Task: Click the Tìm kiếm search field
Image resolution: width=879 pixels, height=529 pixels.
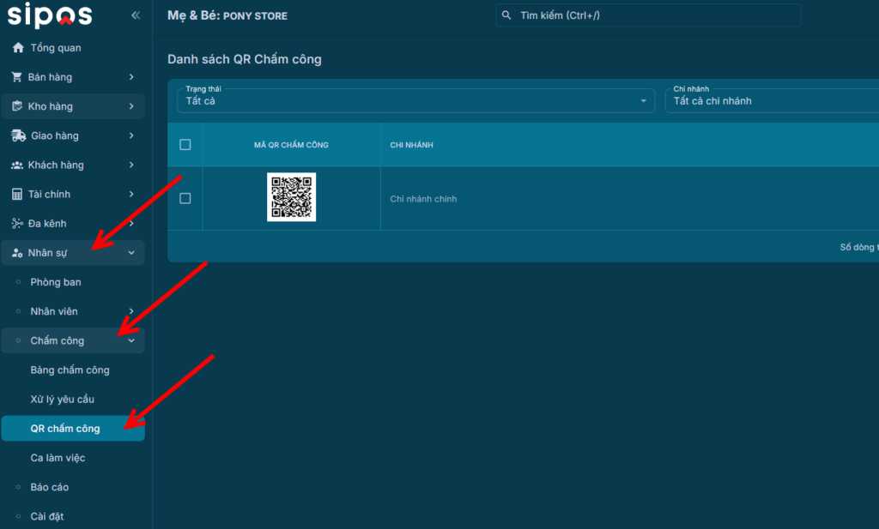Action: (x=648, y=15)
